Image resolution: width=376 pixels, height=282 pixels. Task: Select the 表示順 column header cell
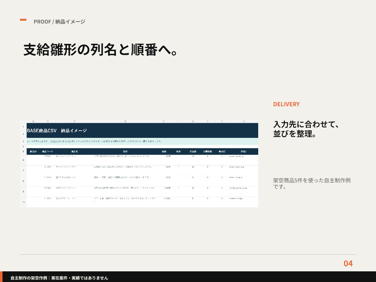pyautogui.click(x=222, y=151)
